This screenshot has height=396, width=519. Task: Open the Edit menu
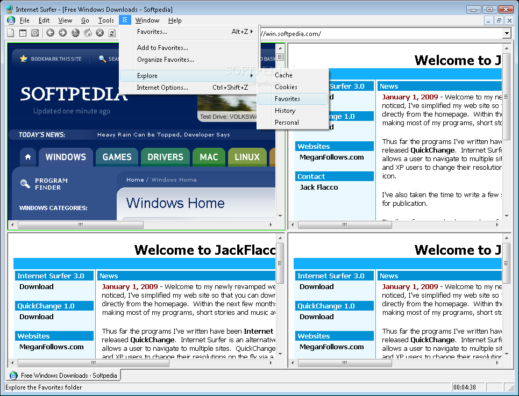point(44,20)
